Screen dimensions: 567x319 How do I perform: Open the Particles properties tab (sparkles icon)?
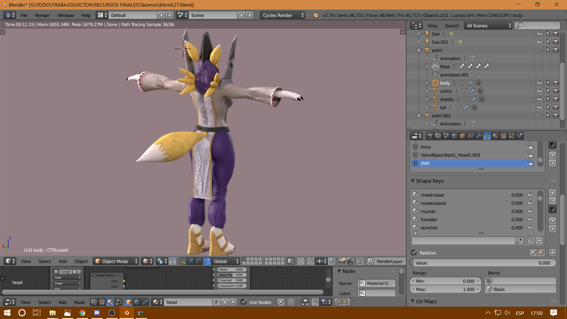(x=511, y=136)
